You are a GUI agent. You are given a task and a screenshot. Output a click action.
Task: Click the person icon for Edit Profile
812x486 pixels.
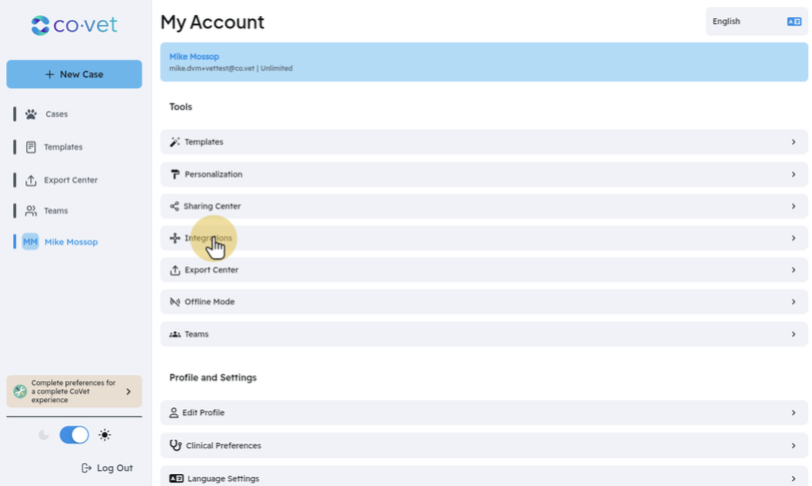[x=174, y=412]
